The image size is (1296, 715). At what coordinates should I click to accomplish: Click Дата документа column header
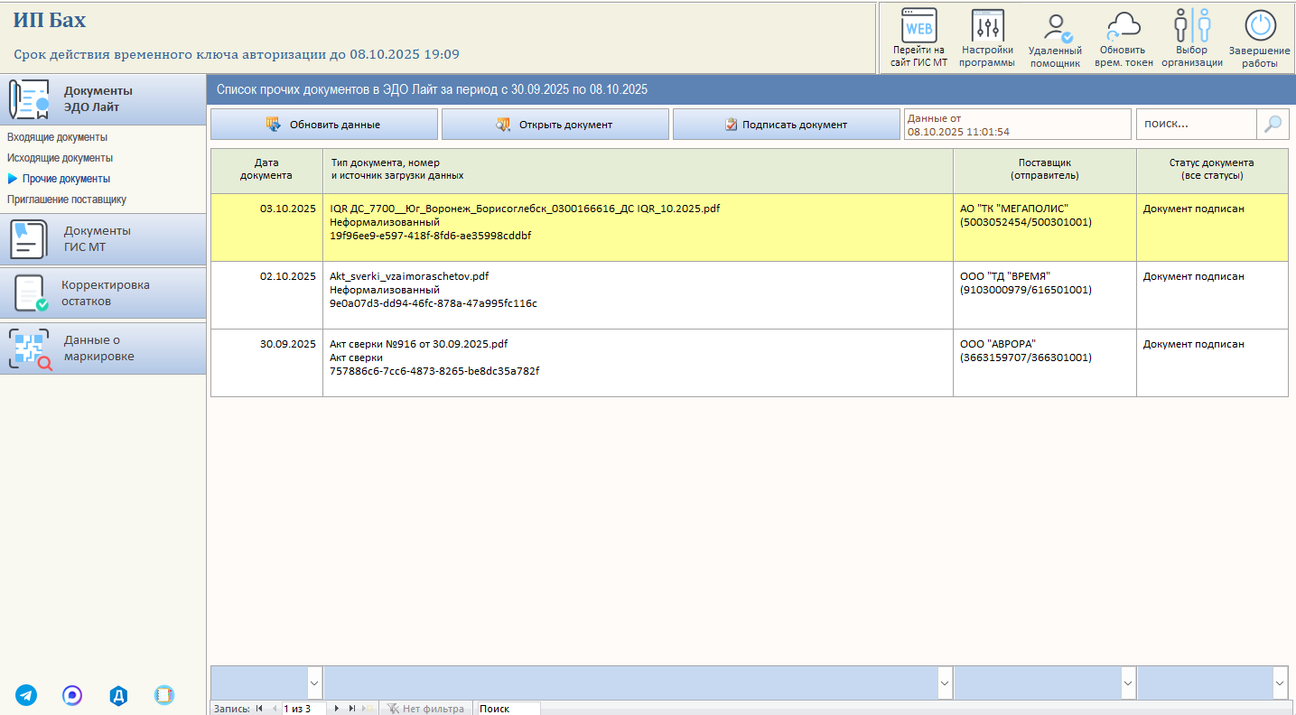tap(266, 170)
